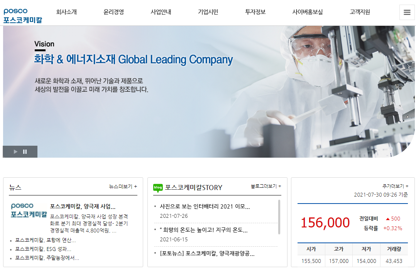Image resolution: width=416 pixels, height=271 pixels.
Task: Open the 사이버홍보실 menu
Action: (308, 12)
